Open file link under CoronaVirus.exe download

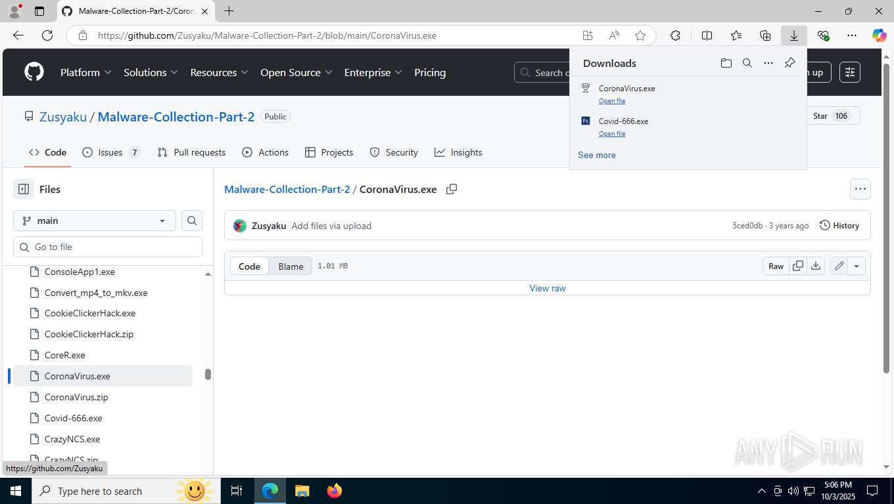point(612,101)
